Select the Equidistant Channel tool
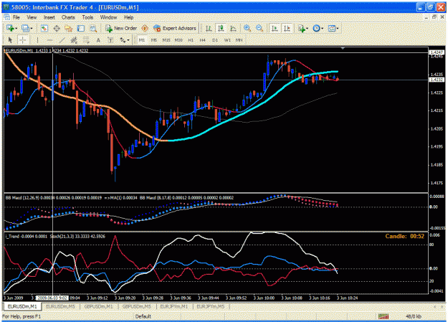 click(x=74, y=40)
